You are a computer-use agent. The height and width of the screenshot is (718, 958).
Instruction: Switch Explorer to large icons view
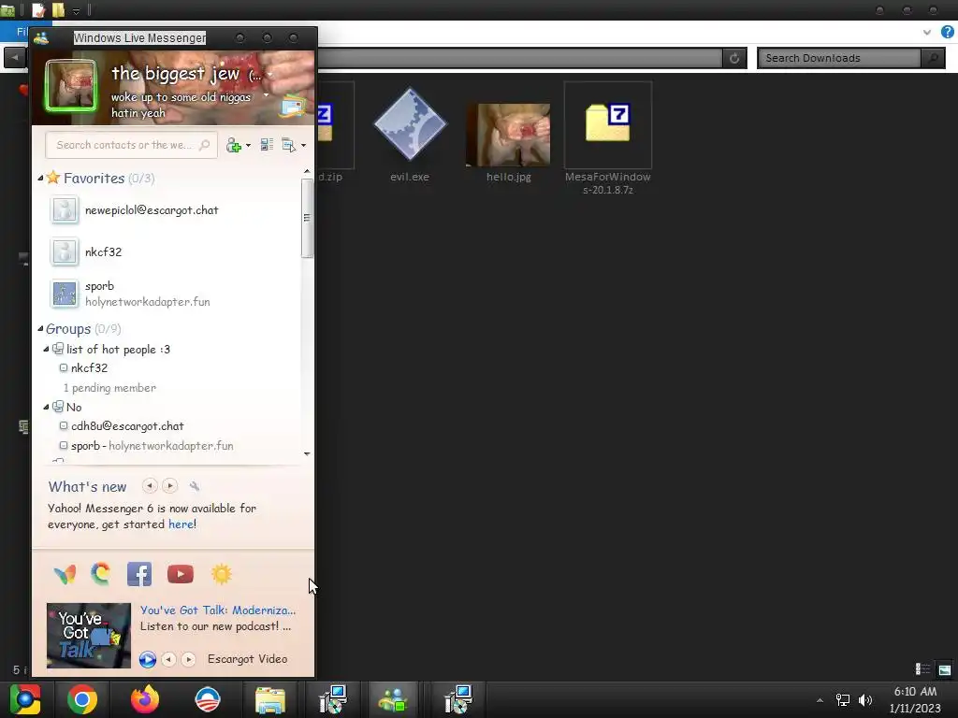pos(945,669)
